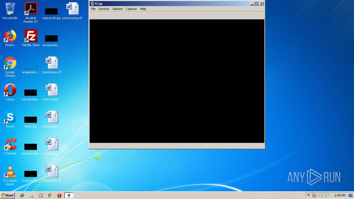The height and width of the screenshot is (199, 354).
Task: Open the Action Center flag icon
Action: point(327,195)
